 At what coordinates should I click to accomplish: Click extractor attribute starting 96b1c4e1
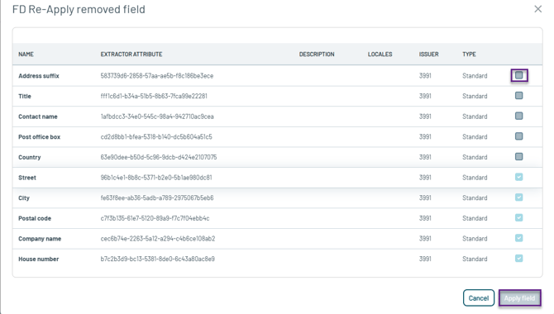coord(156,178)
